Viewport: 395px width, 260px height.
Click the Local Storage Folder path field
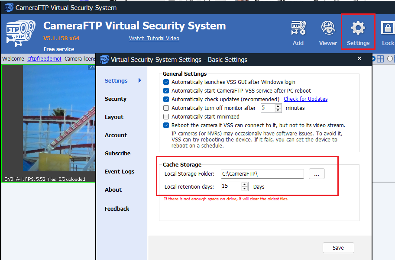(x=262, y=174)
